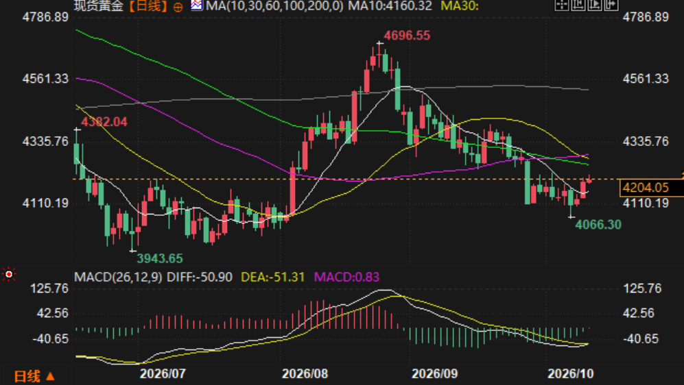Click the right axis value 4335.76
The height and width of the screenshot is (385, 684).
(x=646, y=142)
